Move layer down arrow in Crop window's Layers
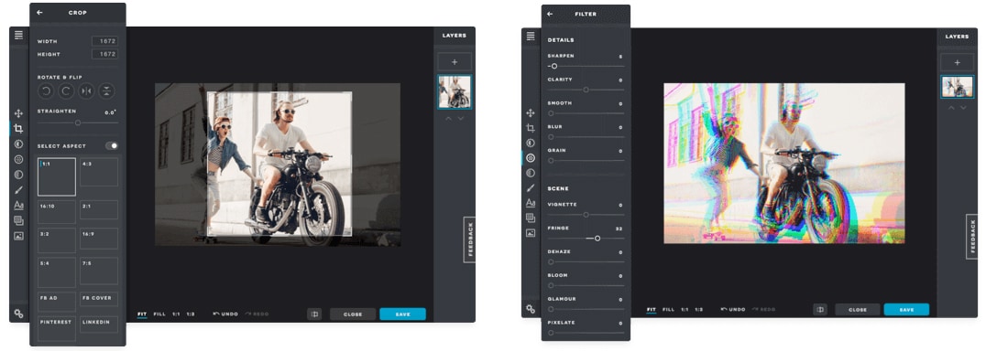 pos(461,119)
